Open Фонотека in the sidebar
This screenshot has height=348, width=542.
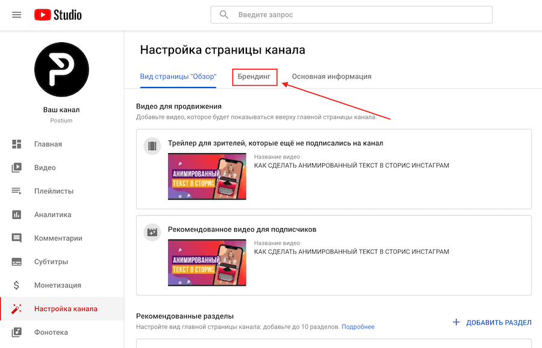[x=51, y=332]
